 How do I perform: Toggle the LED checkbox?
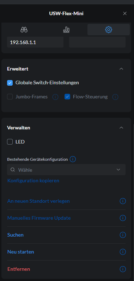[x=10, y=142]
